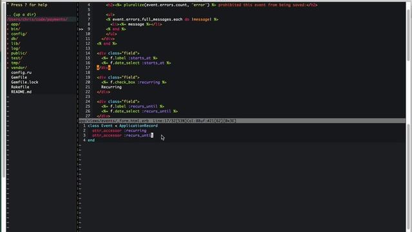This screenshot has height=232, width=412.
Task: Click the _form.html.erb status line
Action: click(x=242, y=121)
